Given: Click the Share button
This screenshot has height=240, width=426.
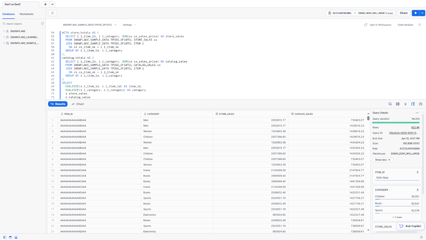Looking at the screenshot, I should [x=404, y=13].
